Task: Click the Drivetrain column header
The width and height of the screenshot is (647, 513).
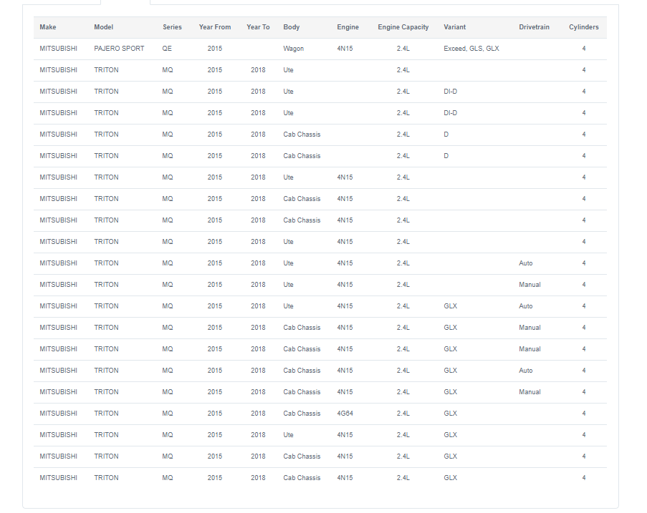Action: tap(534, 27)
